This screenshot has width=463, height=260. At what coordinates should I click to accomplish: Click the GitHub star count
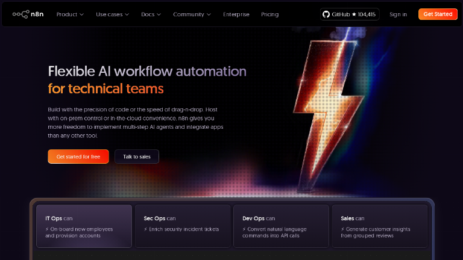(362, 14)
